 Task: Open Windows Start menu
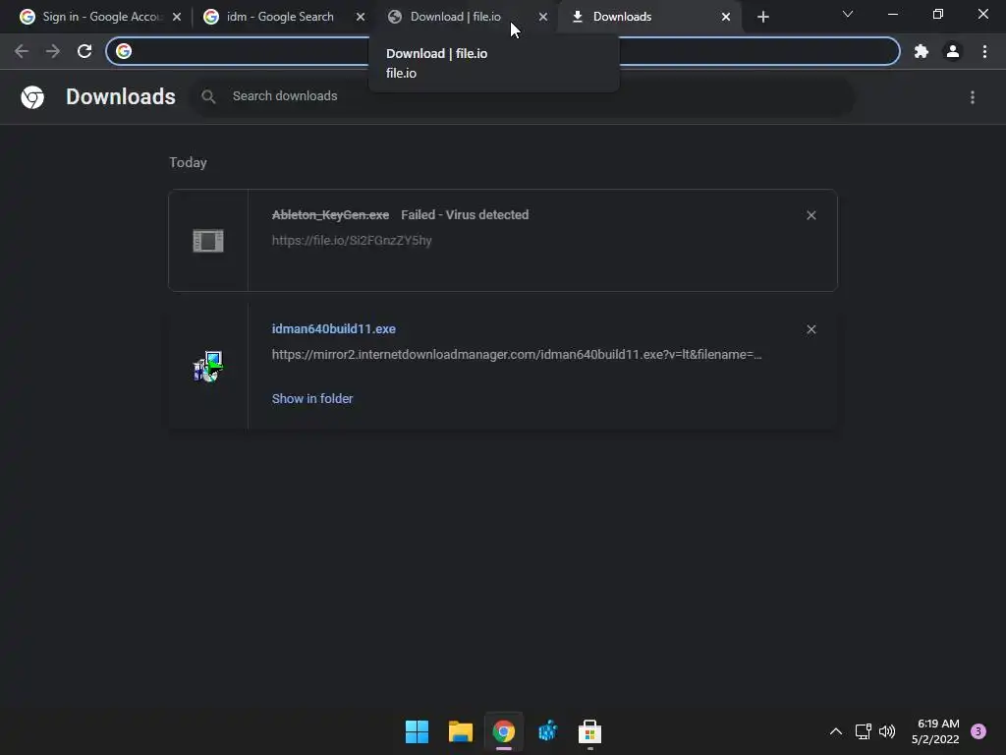[x=417, y=731]
